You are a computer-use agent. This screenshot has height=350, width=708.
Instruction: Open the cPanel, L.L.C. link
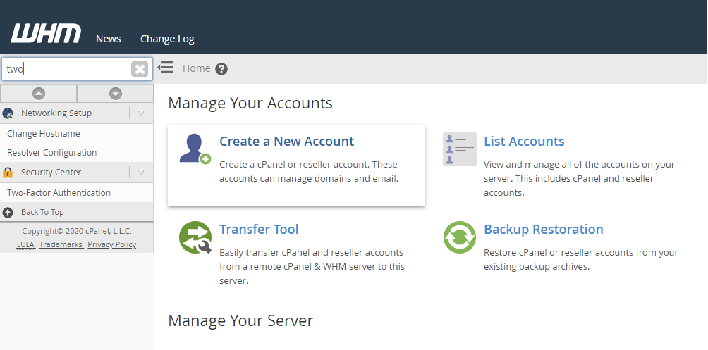109,231
